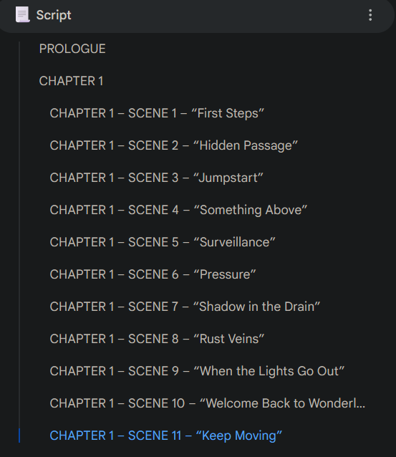
Task: Go to the CHAPTER 1 heading
Action: pyautogui.click(x=71, y=81)
